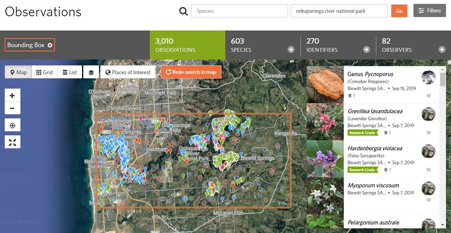451x233 pixels.
Task: Select the Observations tab
Action: coord(187,45)
